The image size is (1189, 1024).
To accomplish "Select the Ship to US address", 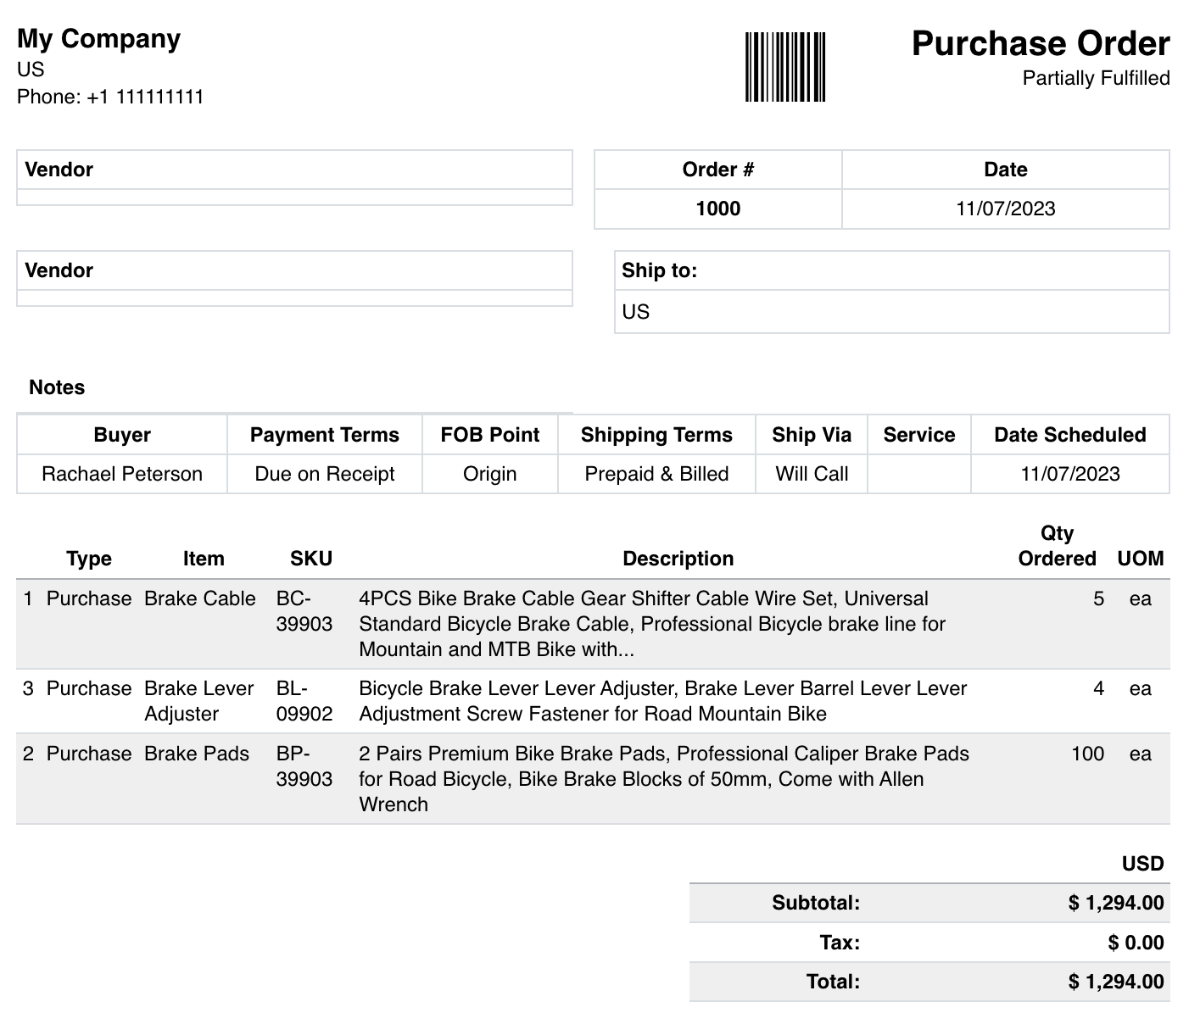I will pos(636,311).
